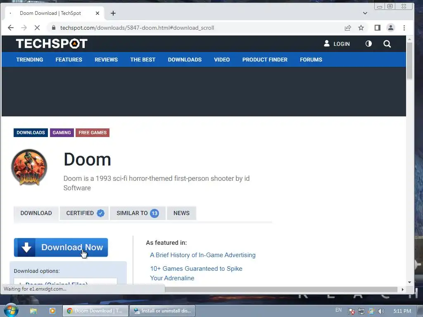Screen dimensions: 423x317
Task: Stop loading the page with X button
Action: point(37,28)
